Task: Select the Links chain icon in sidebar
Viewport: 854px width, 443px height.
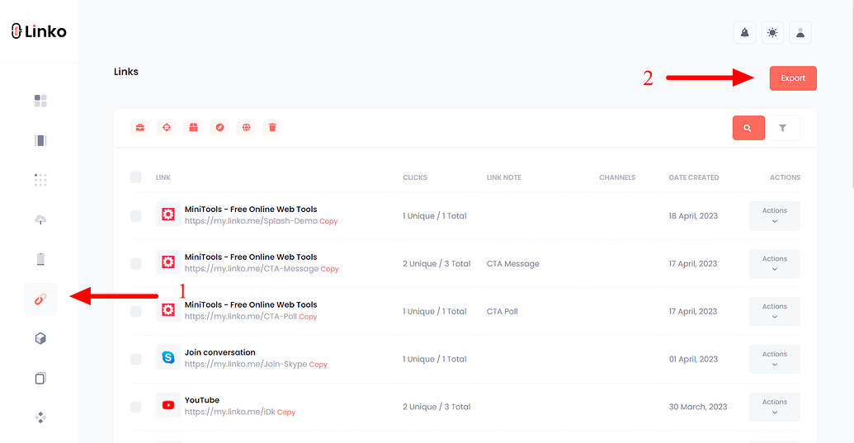Action: click(x=40, y=299)
